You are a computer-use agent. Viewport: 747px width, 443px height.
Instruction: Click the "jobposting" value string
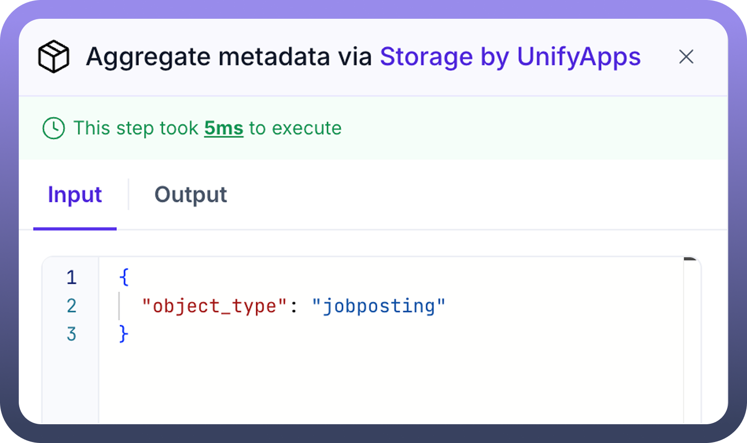click(378, 306)
